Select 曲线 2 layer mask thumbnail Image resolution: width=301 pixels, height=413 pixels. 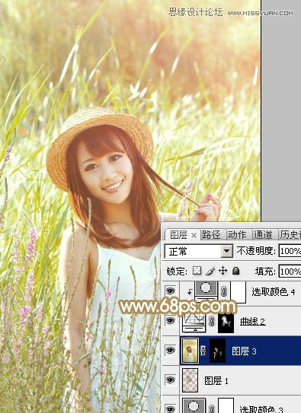click(226, 322)
